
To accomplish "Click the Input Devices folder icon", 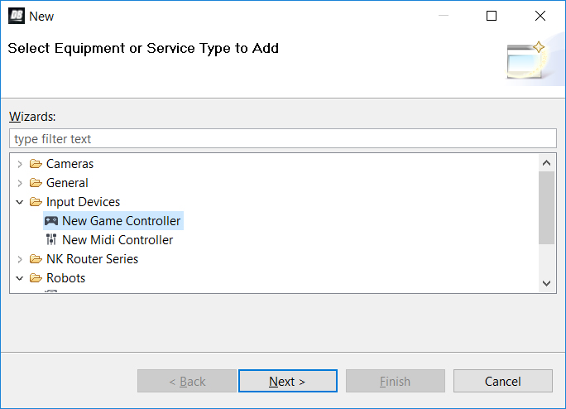I will [36, 202].
